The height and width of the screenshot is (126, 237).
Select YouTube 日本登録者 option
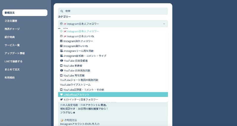(x=113, y=61)
